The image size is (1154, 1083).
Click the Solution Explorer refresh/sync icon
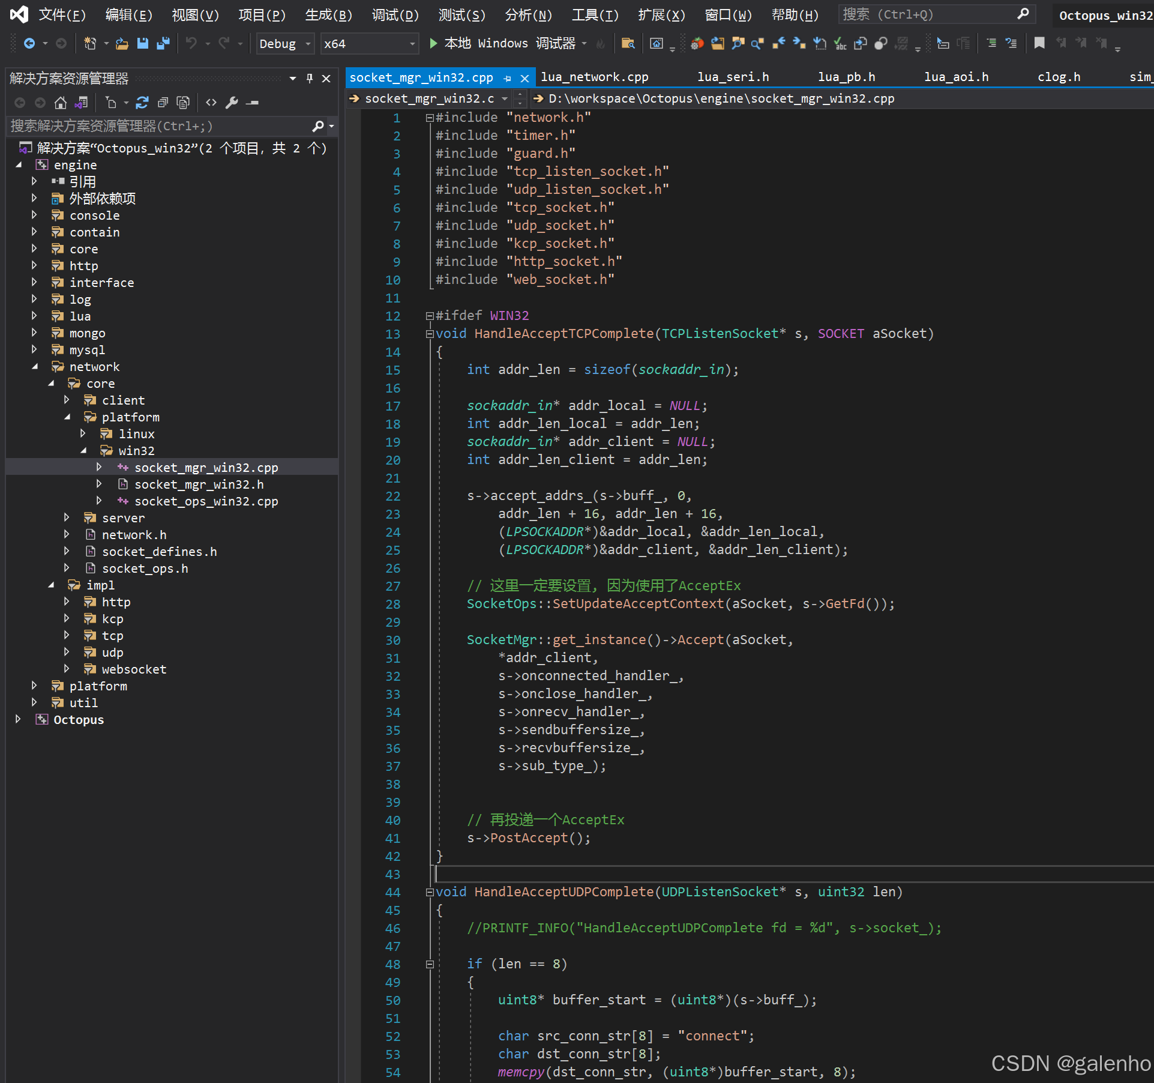(142, 103)
